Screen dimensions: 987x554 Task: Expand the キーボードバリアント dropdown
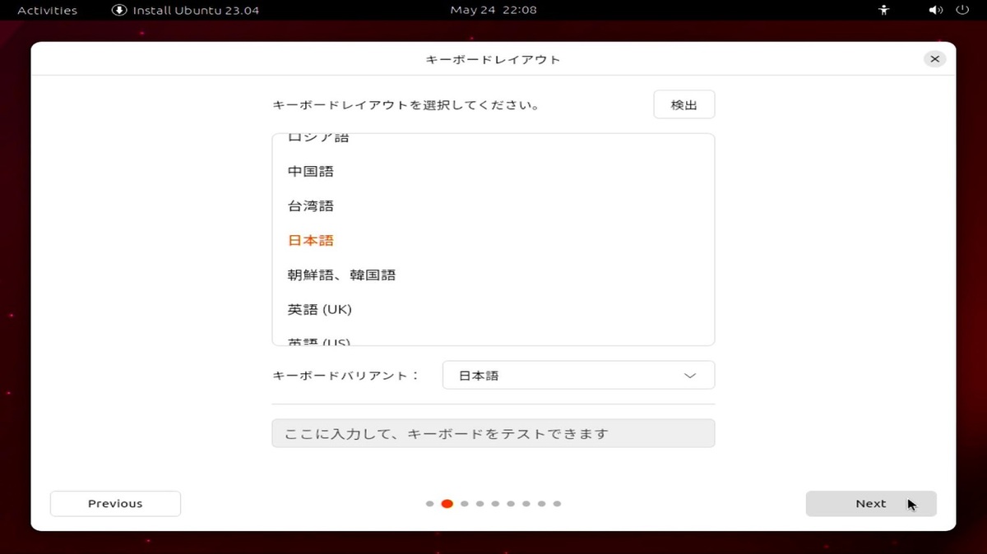[578, 376]
